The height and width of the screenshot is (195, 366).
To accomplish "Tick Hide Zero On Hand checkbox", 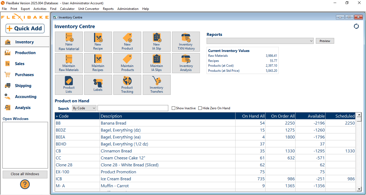I will (200, 108).
